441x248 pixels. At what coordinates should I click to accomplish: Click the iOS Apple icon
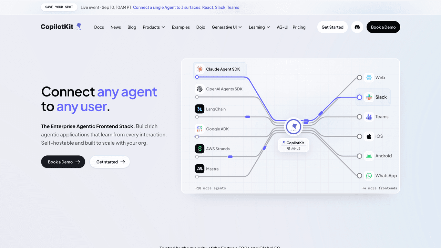pos(369,136)
